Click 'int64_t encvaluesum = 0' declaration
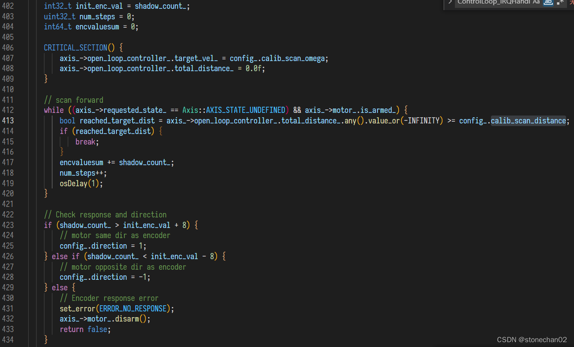The height and width of the screenshot is (347, 574). (x=91, y=27)
